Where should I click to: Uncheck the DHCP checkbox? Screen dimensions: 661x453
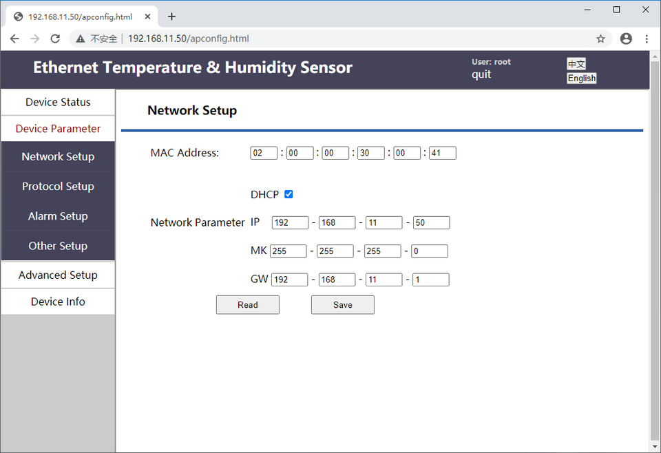coord(288,194)
